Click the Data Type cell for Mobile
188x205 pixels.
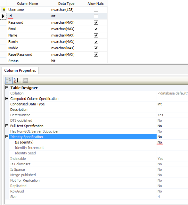[67, 48]
